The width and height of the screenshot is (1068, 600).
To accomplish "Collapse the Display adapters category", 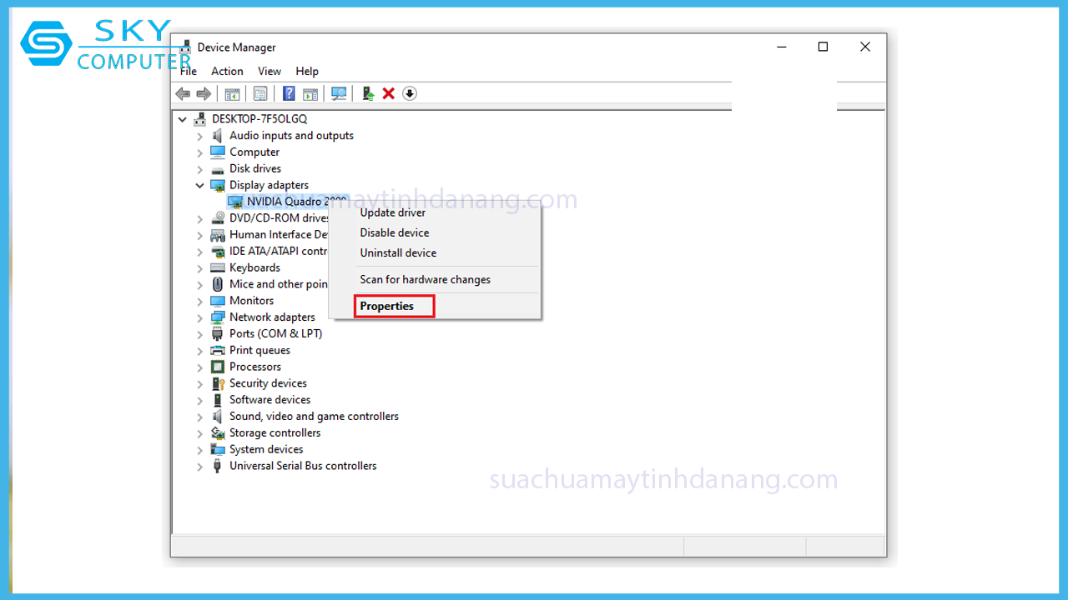I will [x=200, y=186].
